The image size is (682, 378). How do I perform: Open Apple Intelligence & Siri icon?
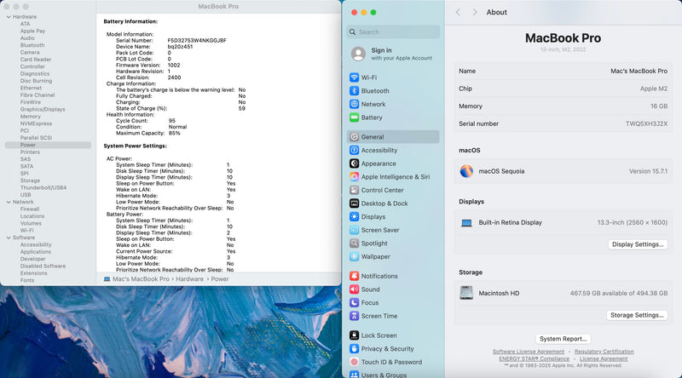(x=354, y=177)
